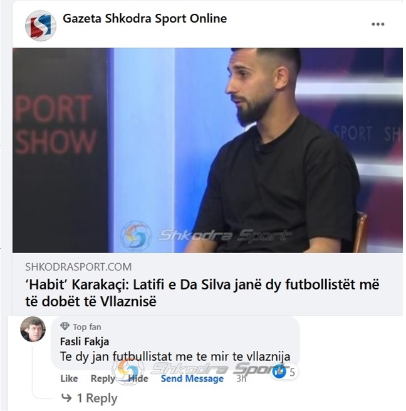Click the Top fan label text

point(86,327)
